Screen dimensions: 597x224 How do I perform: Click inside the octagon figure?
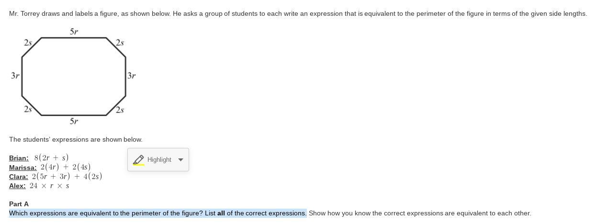[x=74, y=77]
